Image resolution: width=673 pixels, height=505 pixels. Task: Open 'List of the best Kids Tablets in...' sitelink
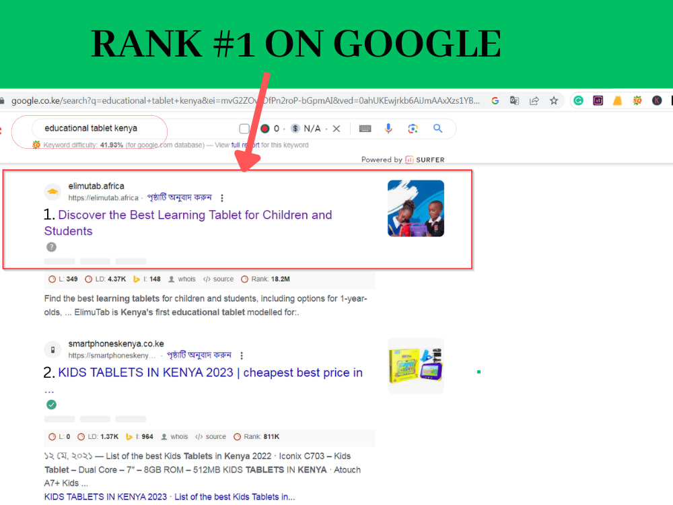(x=235, y=497)
